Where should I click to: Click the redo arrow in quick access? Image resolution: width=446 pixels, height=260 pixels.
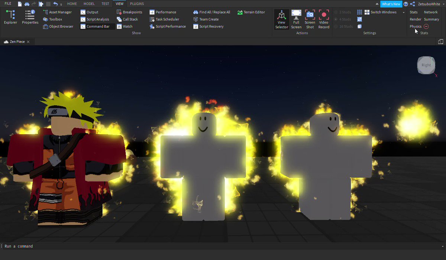pyautogui.click(x=34, y=4)
